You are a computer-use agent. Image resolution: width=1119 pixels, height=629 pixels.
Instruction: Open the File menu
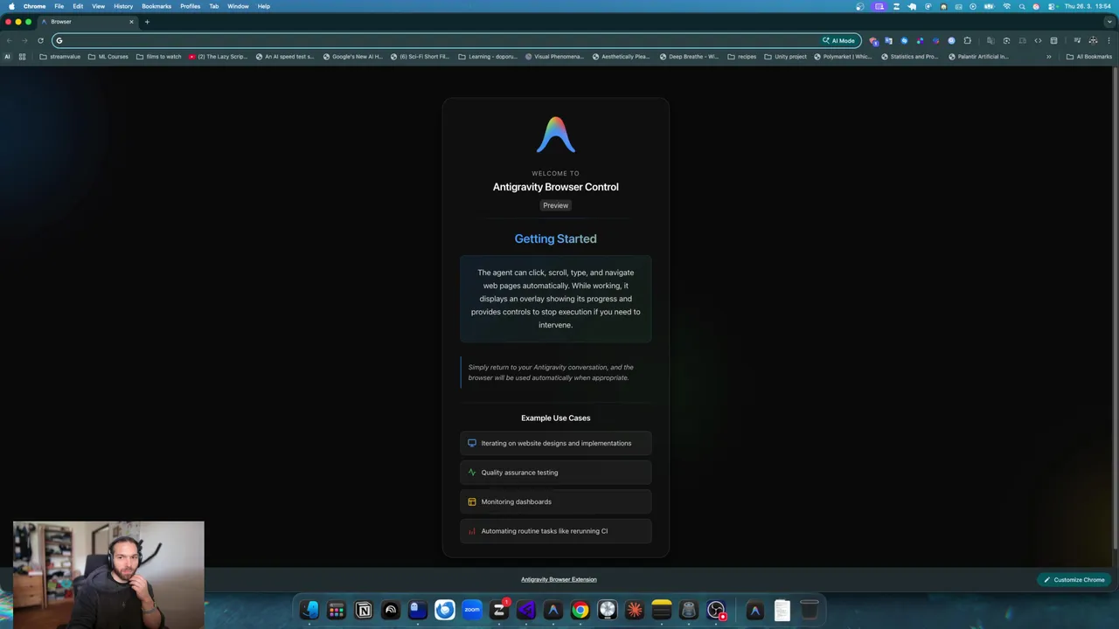(59, 6)
